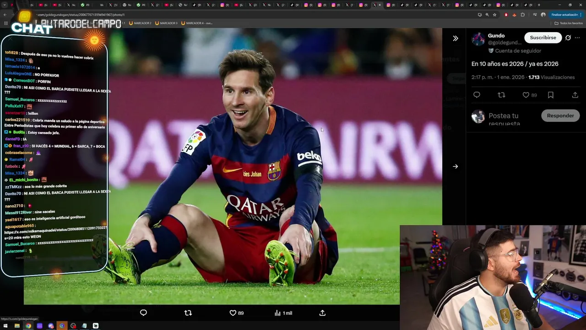Open Chrome profile avatar icon
The width and height of the screenshot is (586, 330).
click(x=543, y=15)
